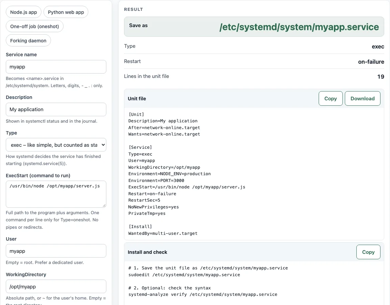The image size is (390, 305).
Task: Click the After=network-online.target line
Action: [x=164, y=127]
